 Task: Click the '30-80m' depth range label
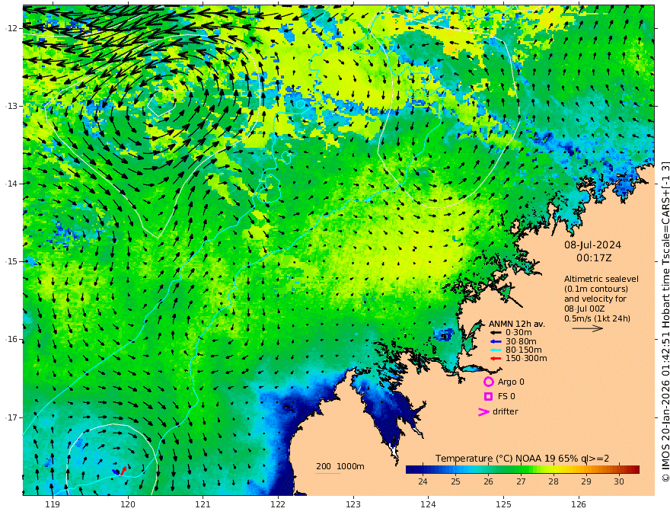521,341
